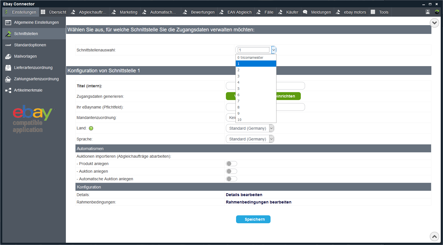Click the Zahlungsartenzuordnung payment icon
443x245 pixels.
[x=8, y=79]
